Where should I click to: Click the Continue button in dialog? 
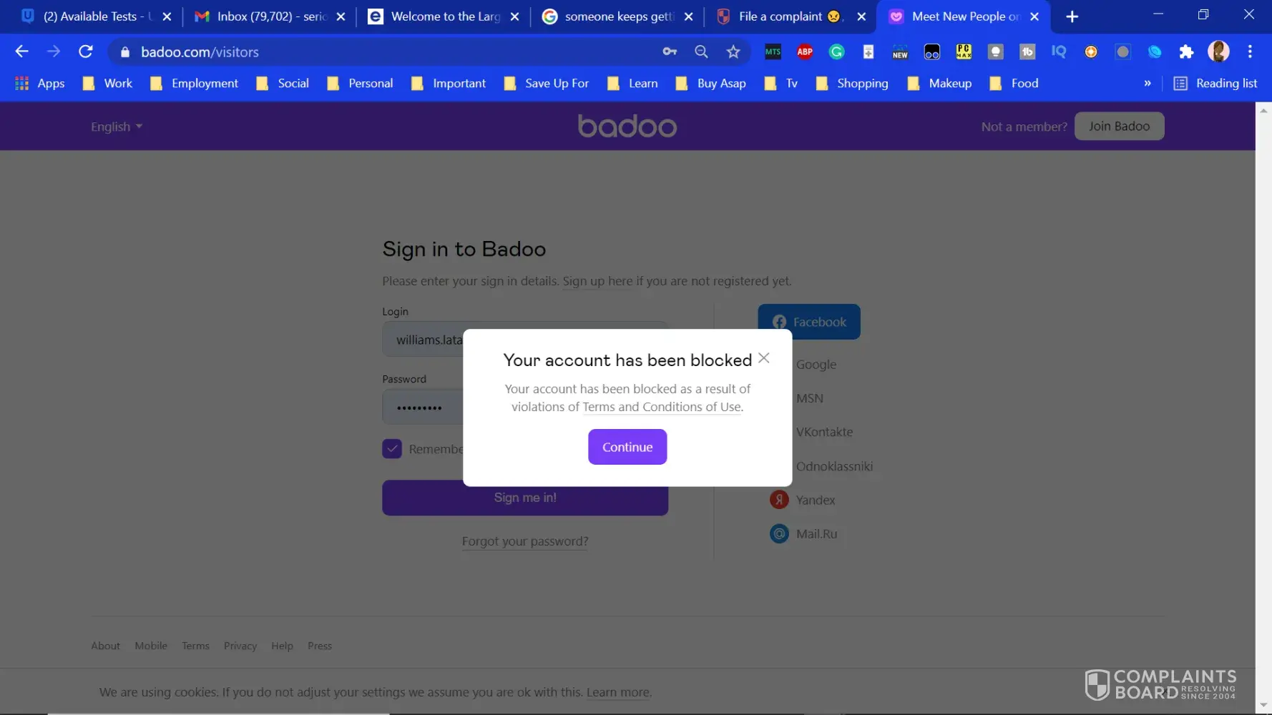coord(627,447)
